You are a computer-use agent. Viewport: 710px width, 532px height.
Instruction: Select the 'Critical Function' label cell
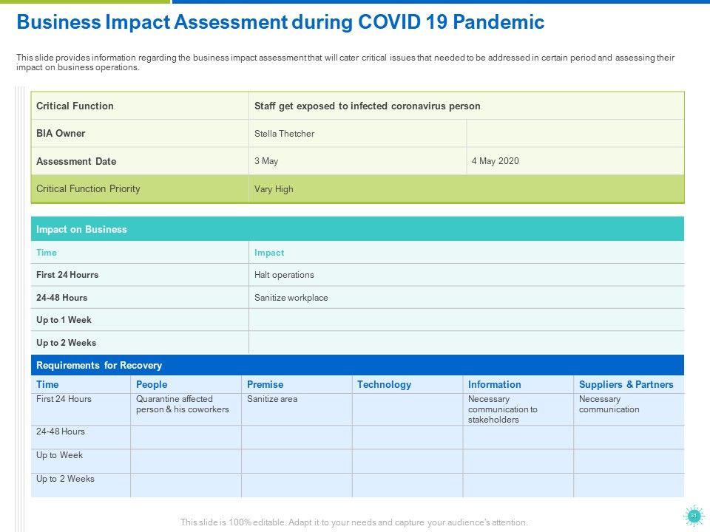coord(139,106)
